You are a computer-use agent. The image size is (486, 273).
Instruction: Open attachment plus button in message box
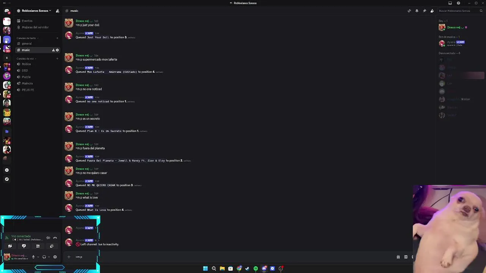69,257
